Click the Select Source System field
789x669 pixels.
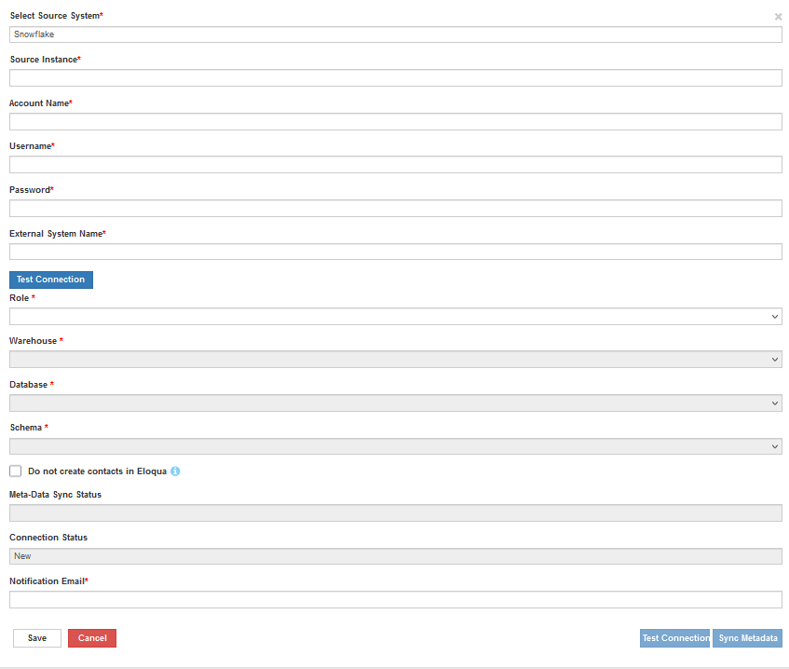pos(395,34)
